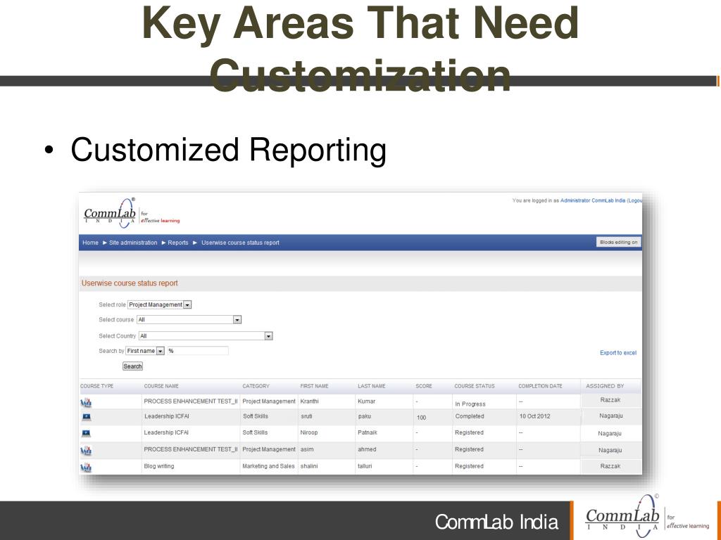721x540 pixels.
Task: Click first name Kranthi
Action: [309, 401]
